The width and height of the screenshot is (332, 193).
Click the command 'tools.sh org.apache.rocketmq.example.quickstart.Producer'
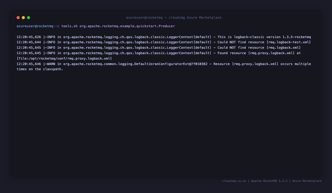(x=118, y=26)
